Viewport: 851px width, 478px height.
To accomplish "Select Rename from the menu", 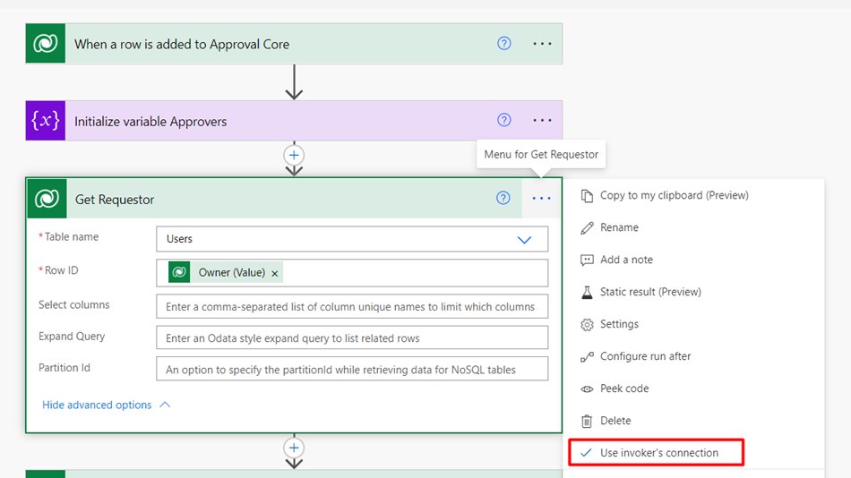I will [619, 227].
